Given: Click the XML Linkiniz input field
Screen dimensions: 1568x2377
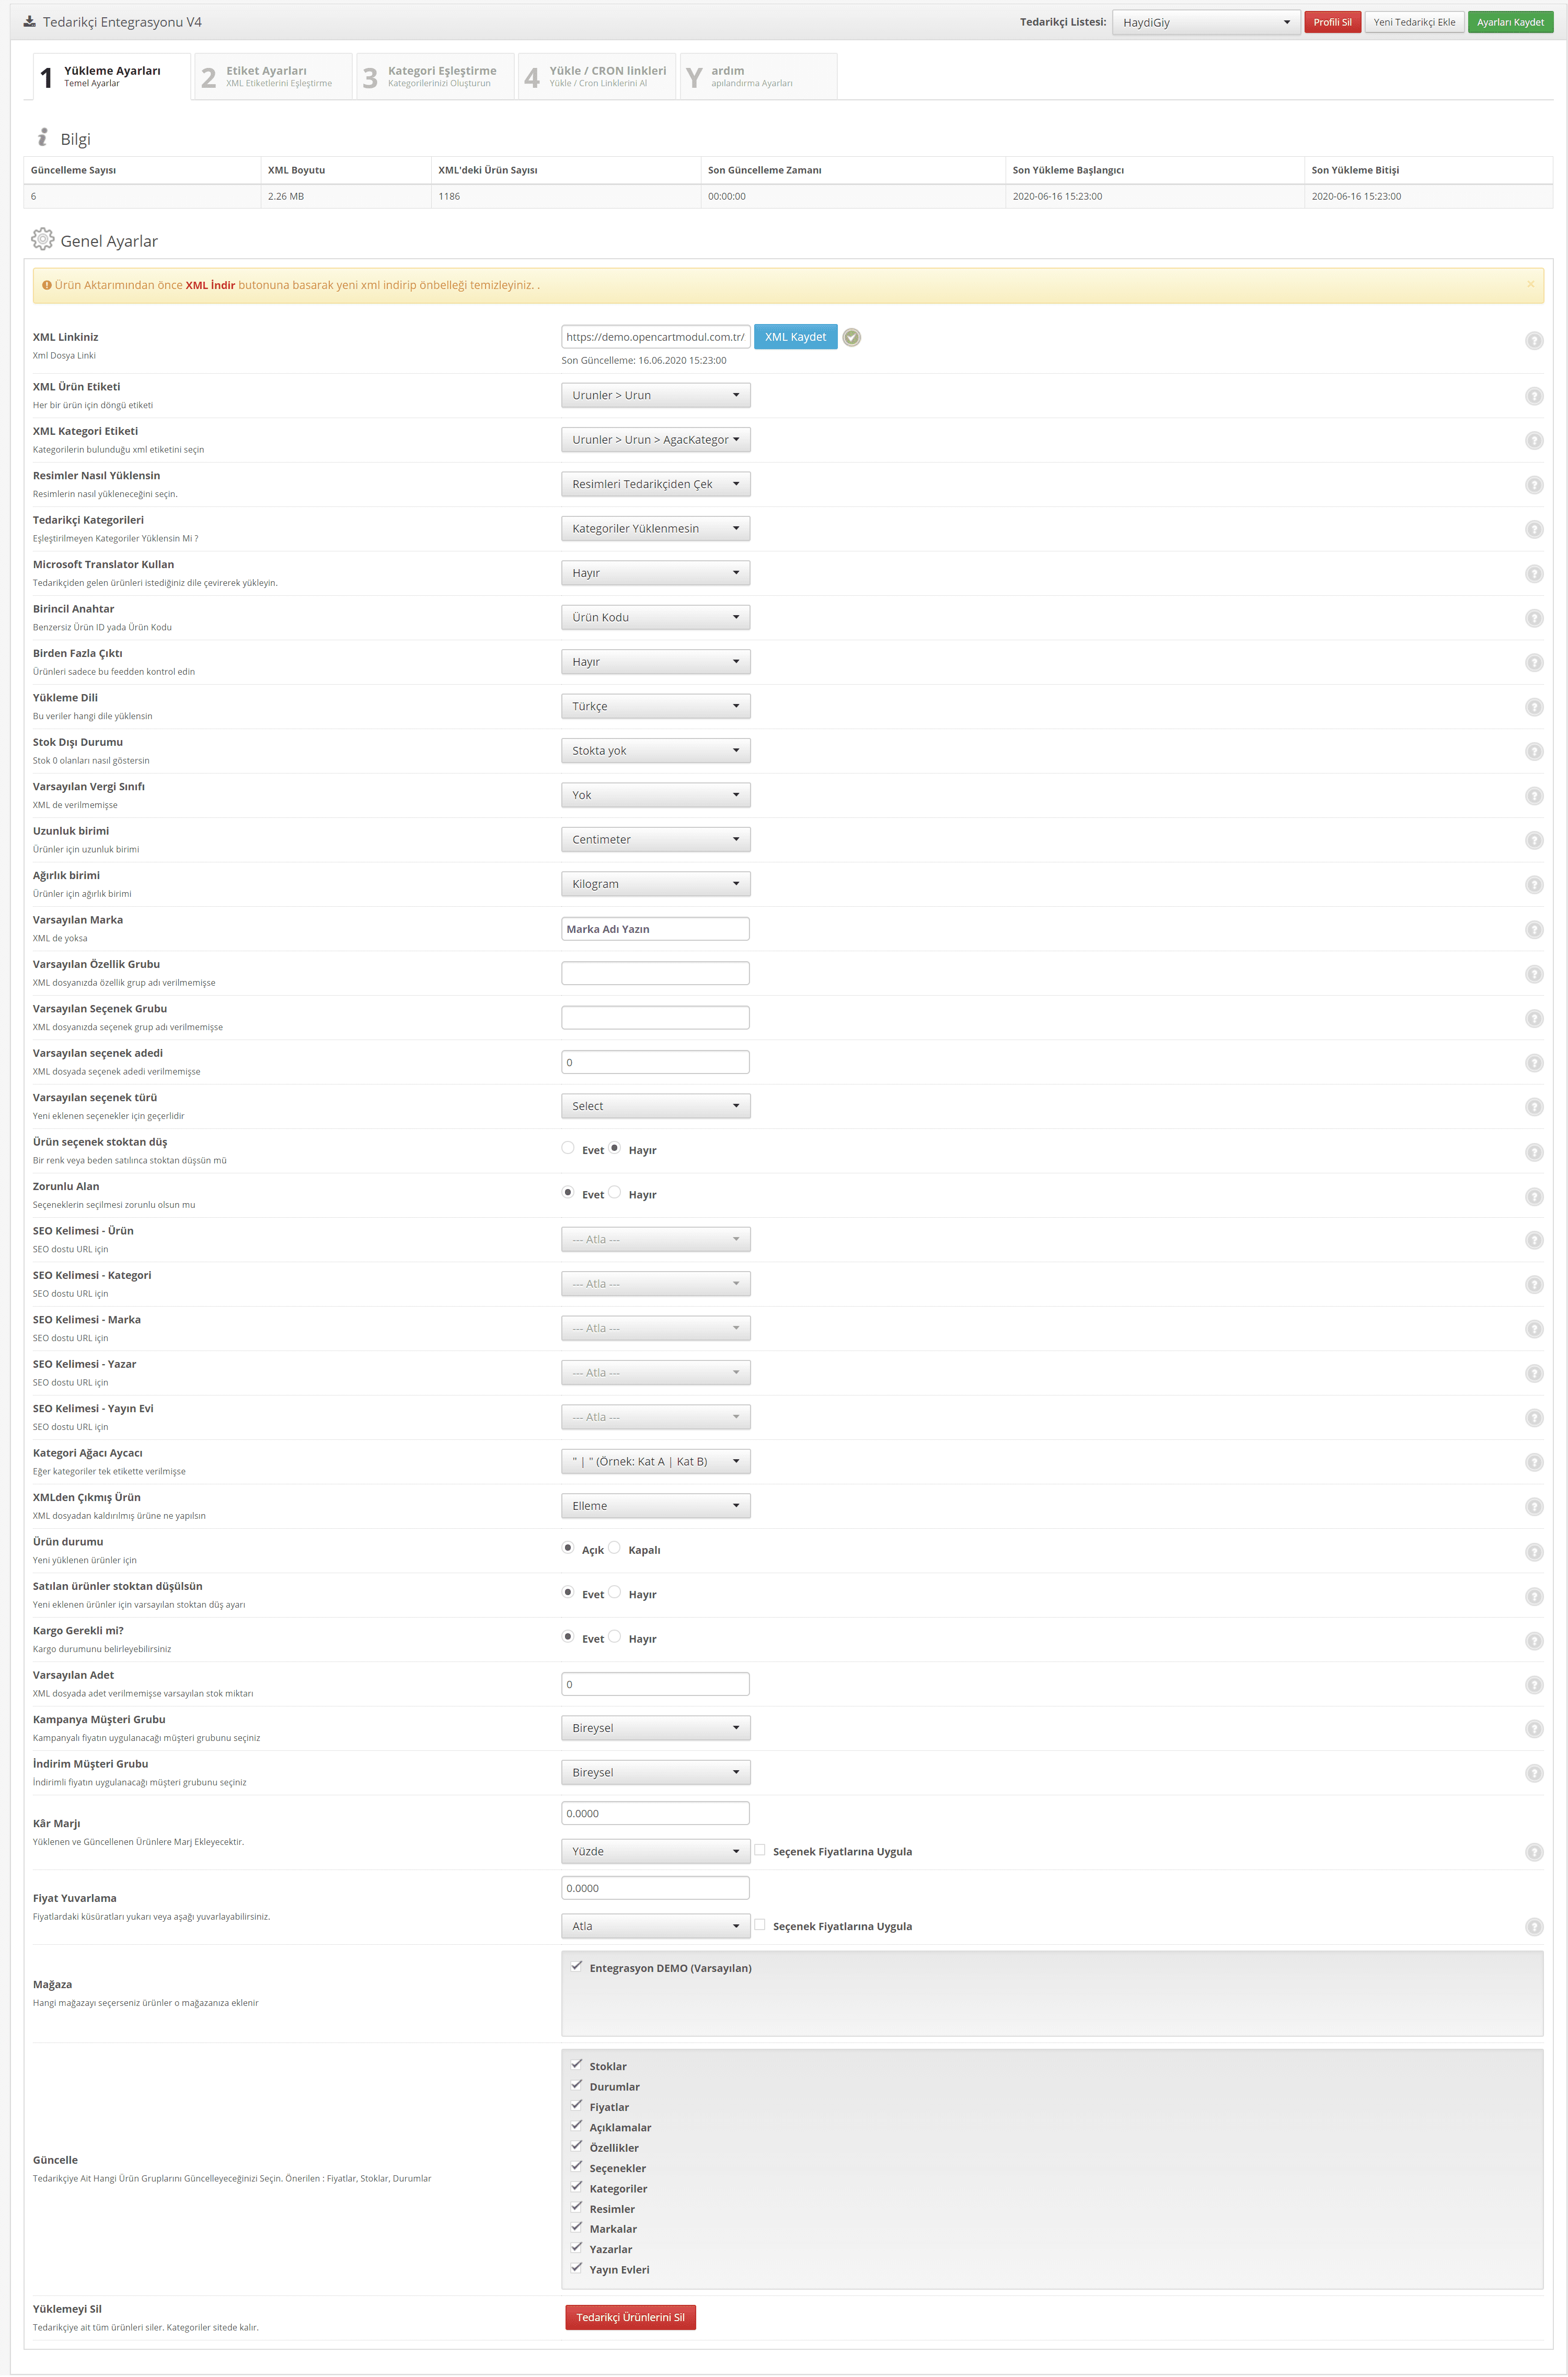Looking at the screenshot, I should point(656,336).
